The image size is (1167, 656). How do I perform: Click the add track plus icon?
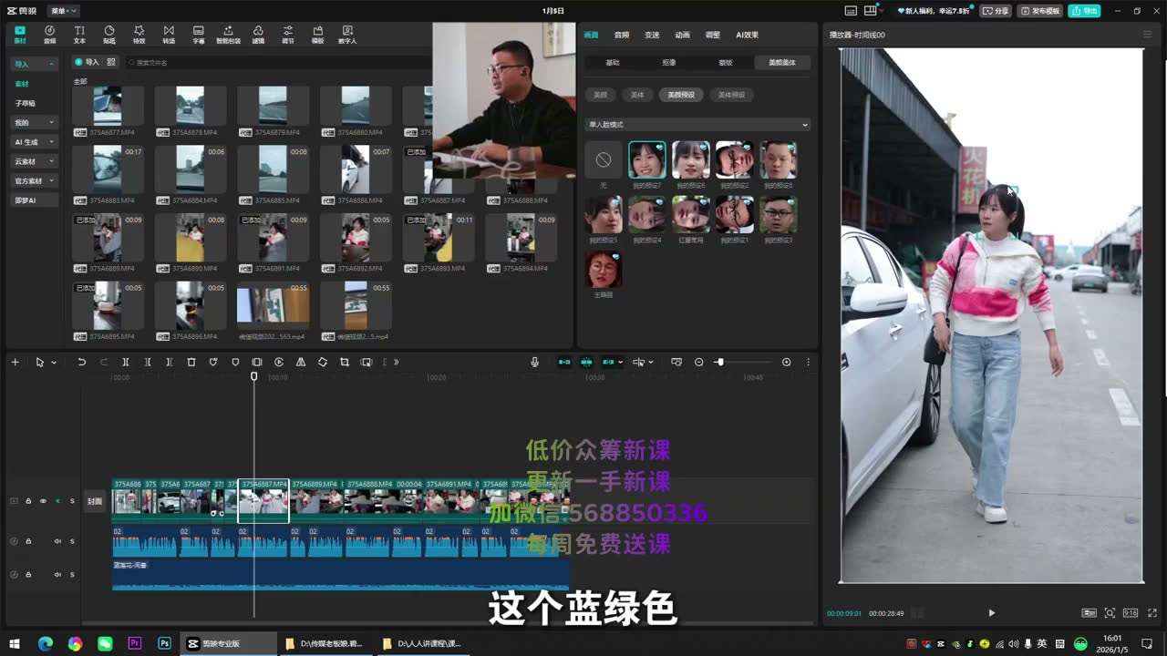point(15,362)
